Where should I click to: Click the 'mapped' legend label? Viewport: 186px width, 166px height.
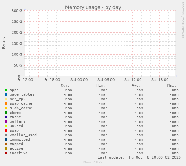[16, 144]
